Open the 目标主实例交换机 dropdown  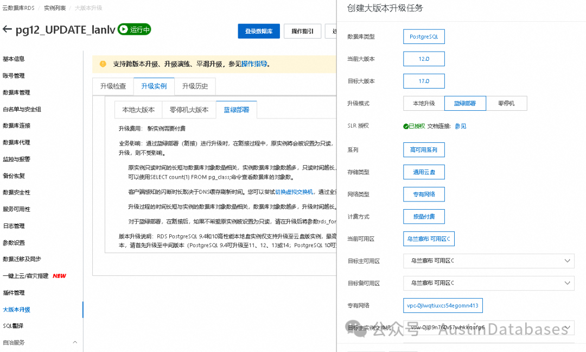488,328
